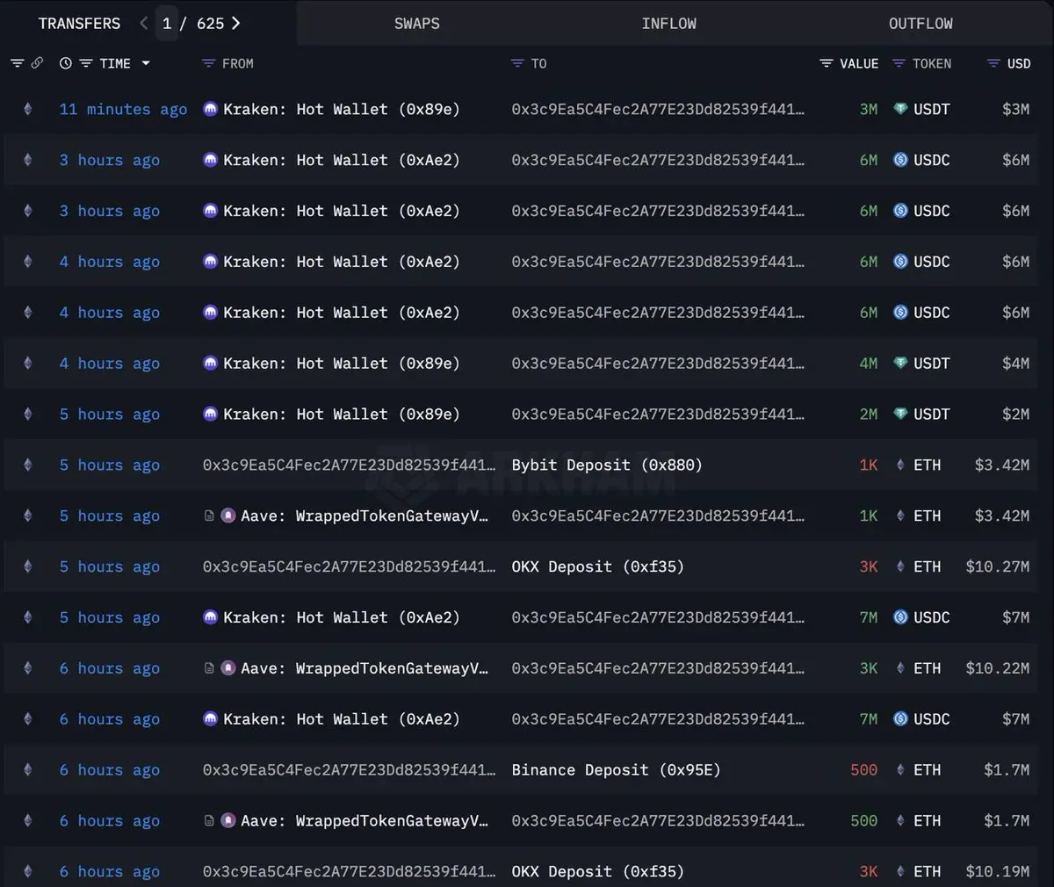Switch to the OUTFLOW tab

click(x=920, y=24)
